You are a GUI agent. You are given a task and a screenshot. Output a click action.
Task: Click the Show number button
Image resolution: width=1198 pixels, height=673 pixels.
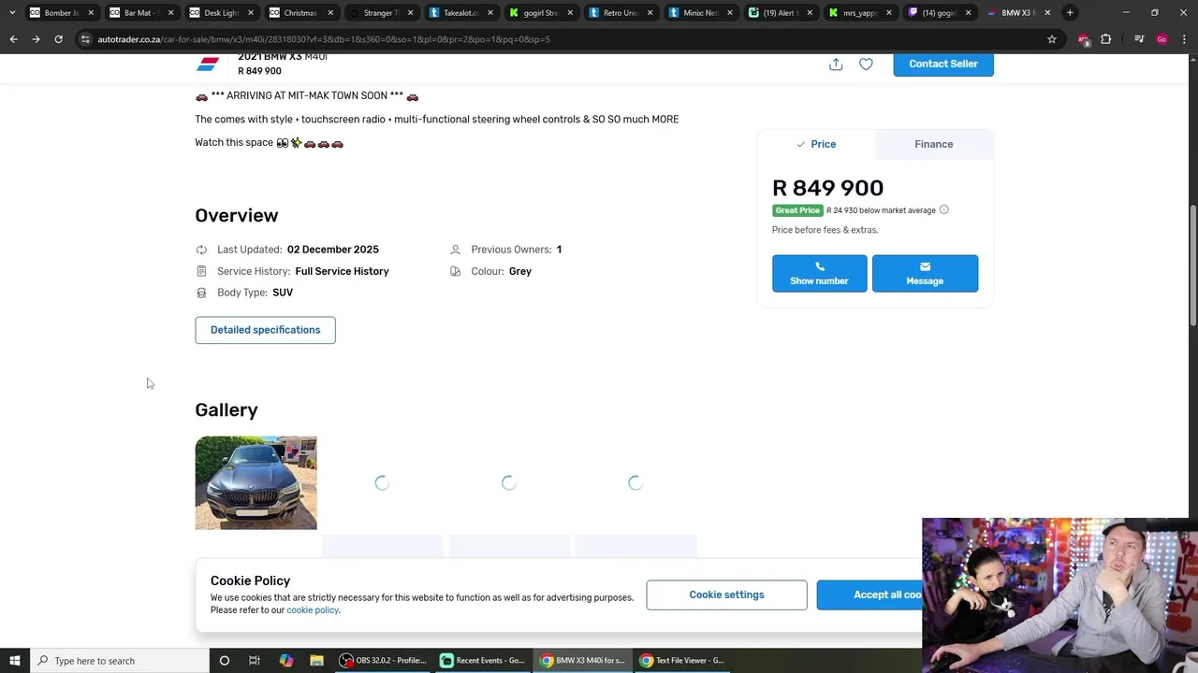click(819, 273)
